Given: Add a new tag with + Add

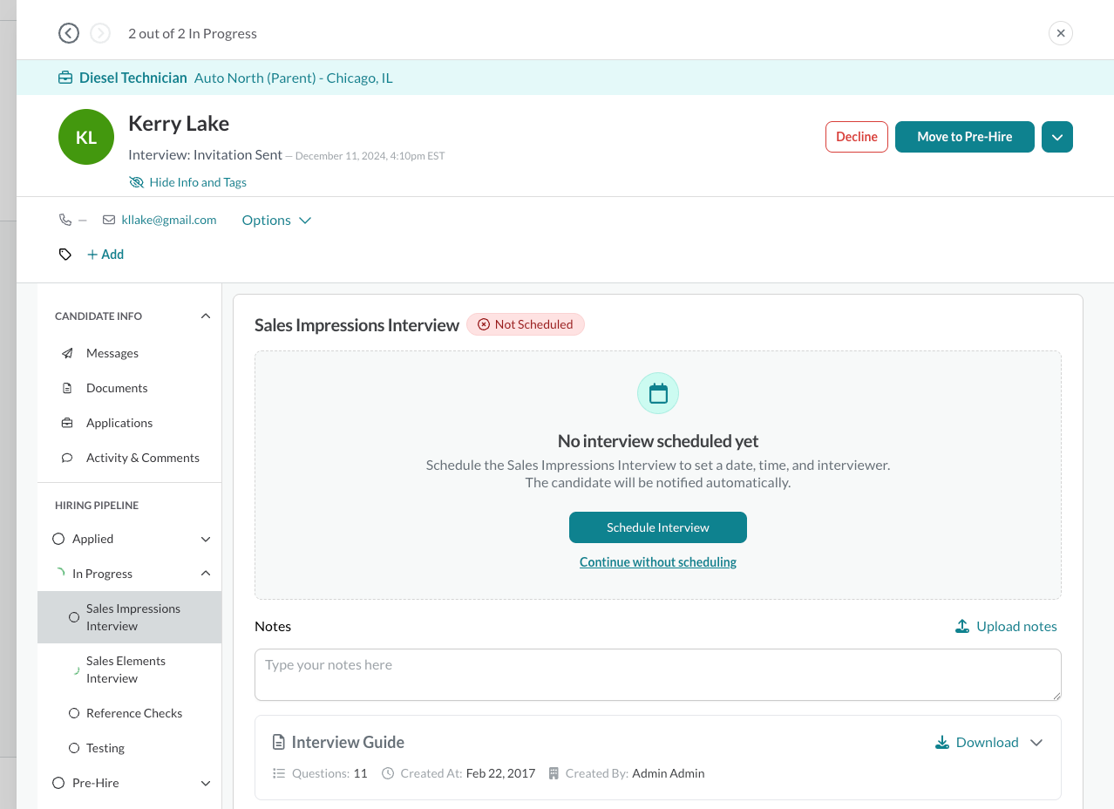Looking at the screenshot, I should click(x=105, y=255).
